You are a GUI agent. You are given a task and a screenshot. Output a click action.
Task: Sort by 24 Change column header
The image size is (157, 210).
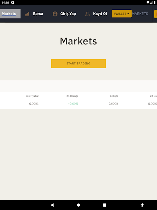[72, 96]
